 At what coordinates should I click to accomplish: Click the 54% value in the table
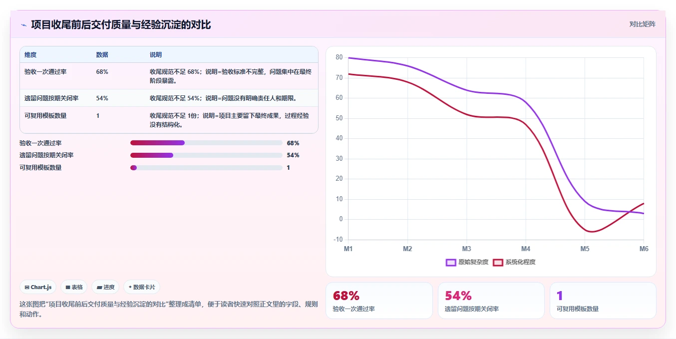coord(102,98)
